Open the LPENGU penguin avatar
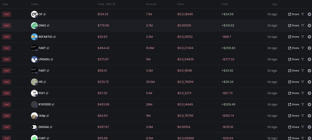This screenshot has width=312, height=140. tap(34, 59)
